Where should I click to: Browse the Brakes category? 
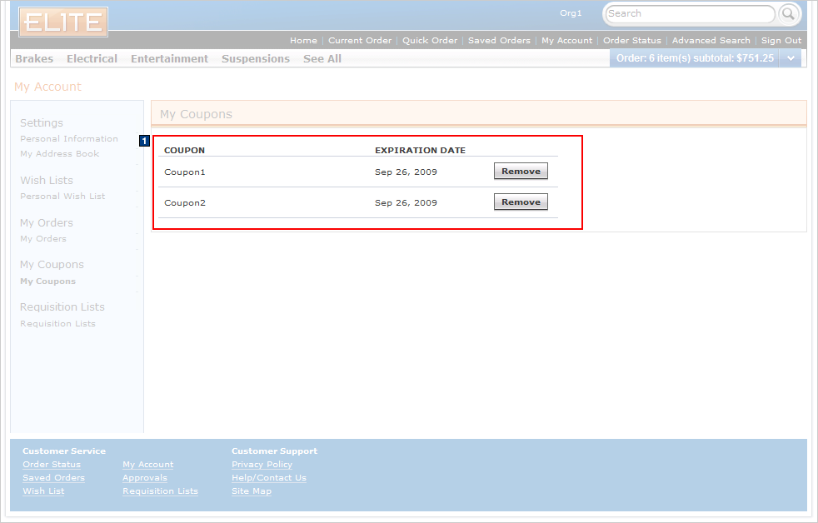[34, 58]
